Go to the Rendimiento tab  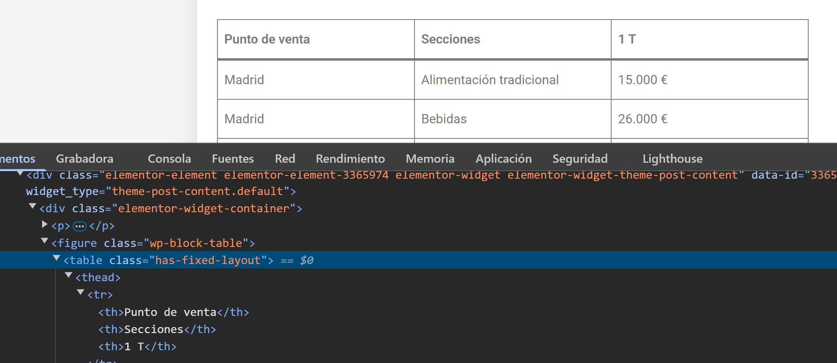pyautogui.click(x=350, y=159)
